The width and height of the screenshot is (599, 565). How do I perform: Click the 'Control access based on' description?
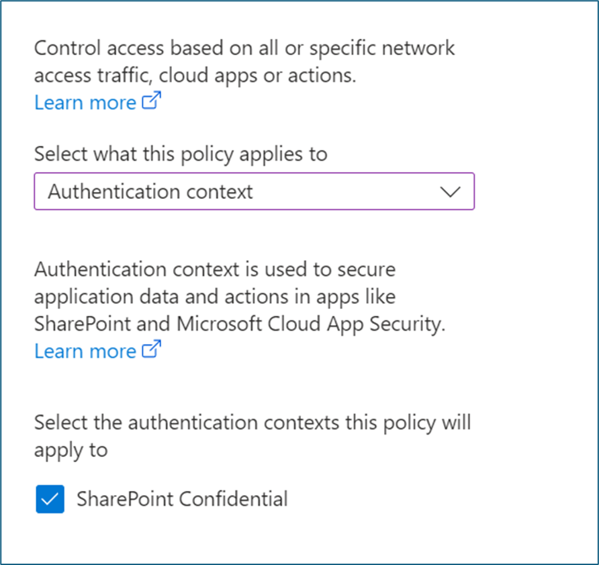[x=244, y=48]
